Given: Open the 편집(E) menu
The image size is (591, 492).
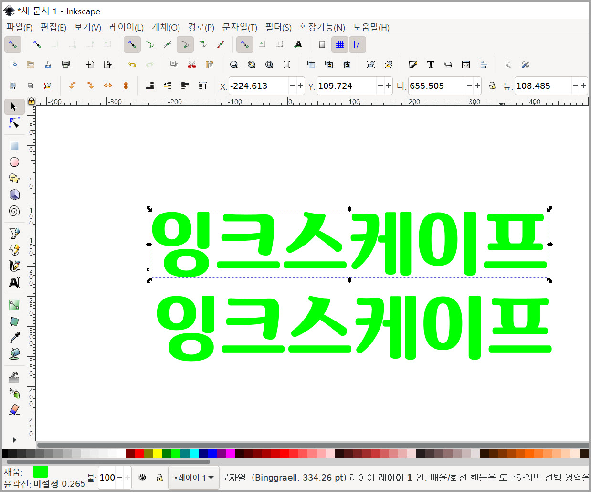Looking at the screenshot, I should coord(53,27).
